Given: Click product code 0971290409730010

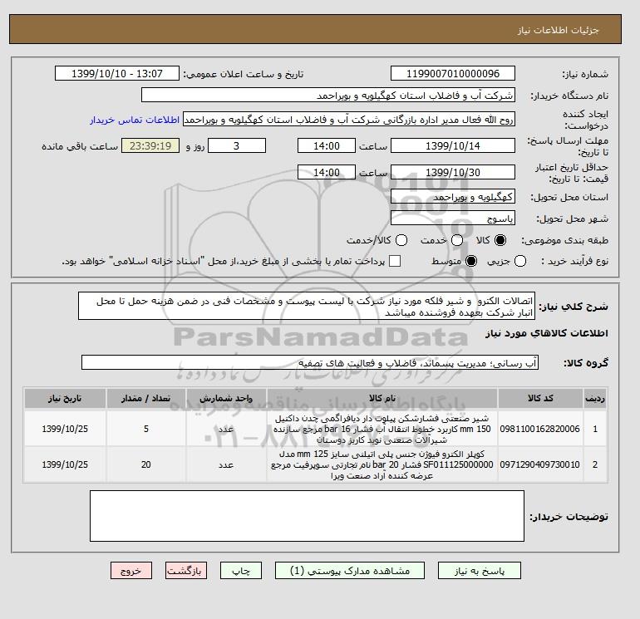Looking at the screenshot, I should (539, 464).
